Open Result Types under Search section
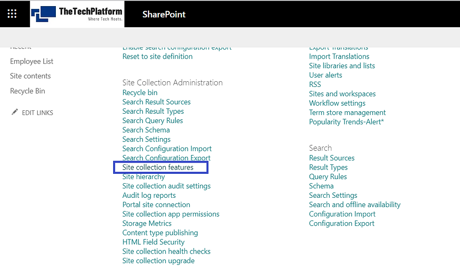 (328, 167)
